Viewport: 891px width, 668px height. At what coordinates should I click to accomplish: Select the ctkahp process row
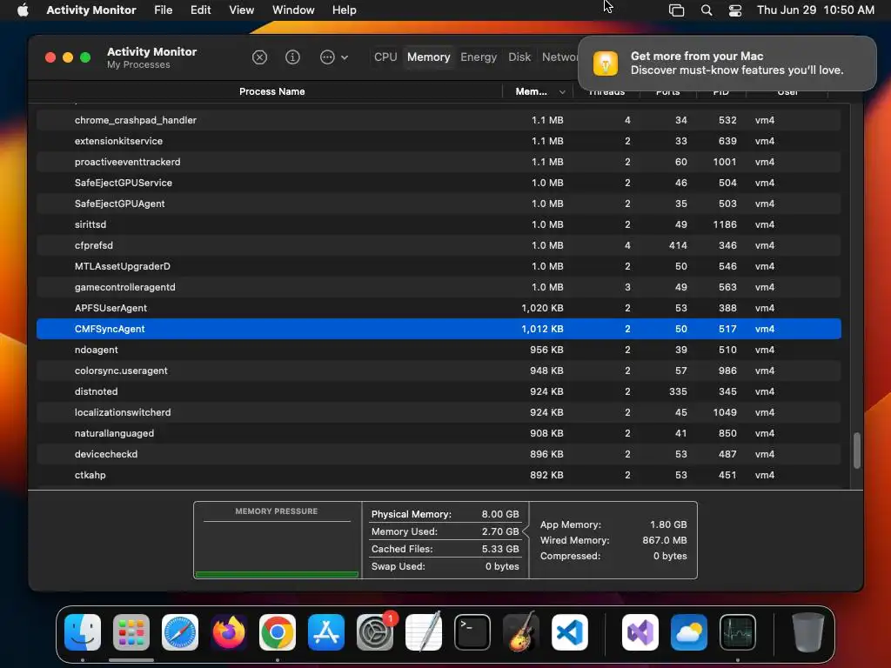tap(439, 475)
